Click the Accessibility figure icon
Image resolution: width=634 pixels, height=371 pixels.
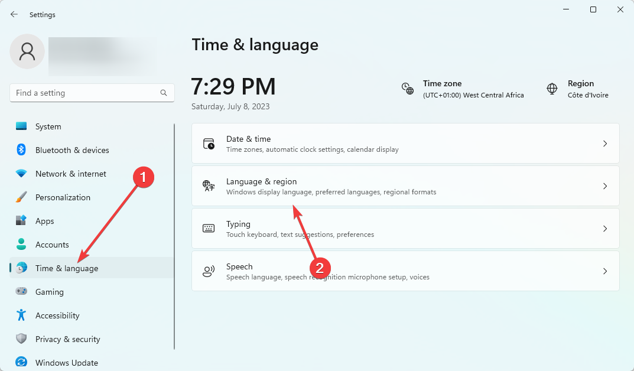coord(21,315)
